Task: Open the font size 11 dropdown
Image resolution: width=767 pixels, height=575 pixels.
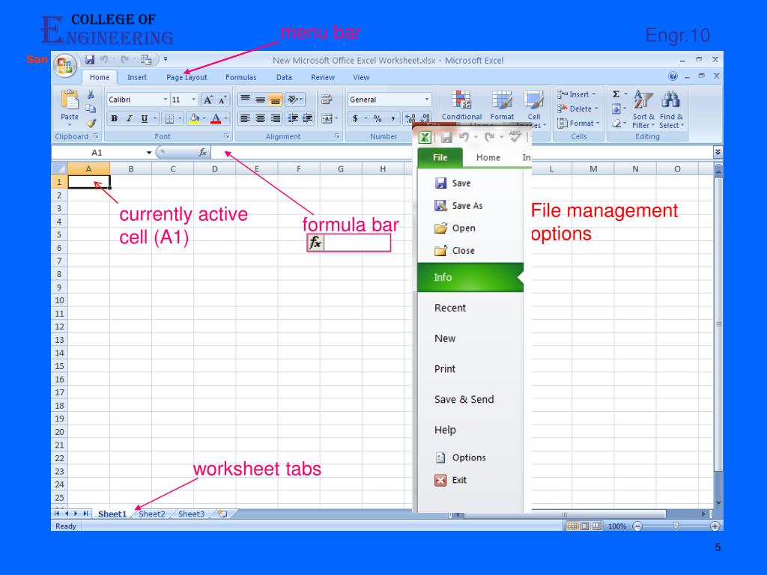Action: 194,100
